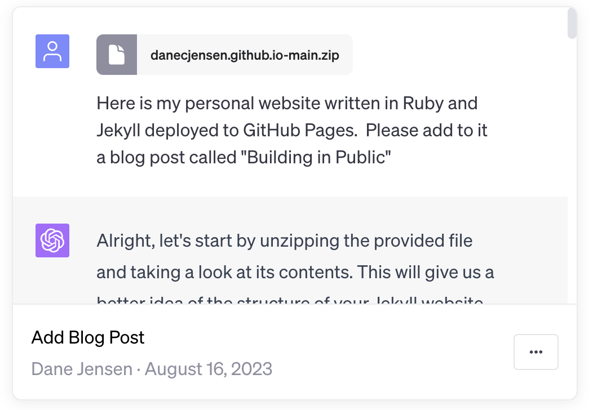Click the line "Alright, let's start by unzipping"
This screenshot has width=593, height=410.
(285, 240)
